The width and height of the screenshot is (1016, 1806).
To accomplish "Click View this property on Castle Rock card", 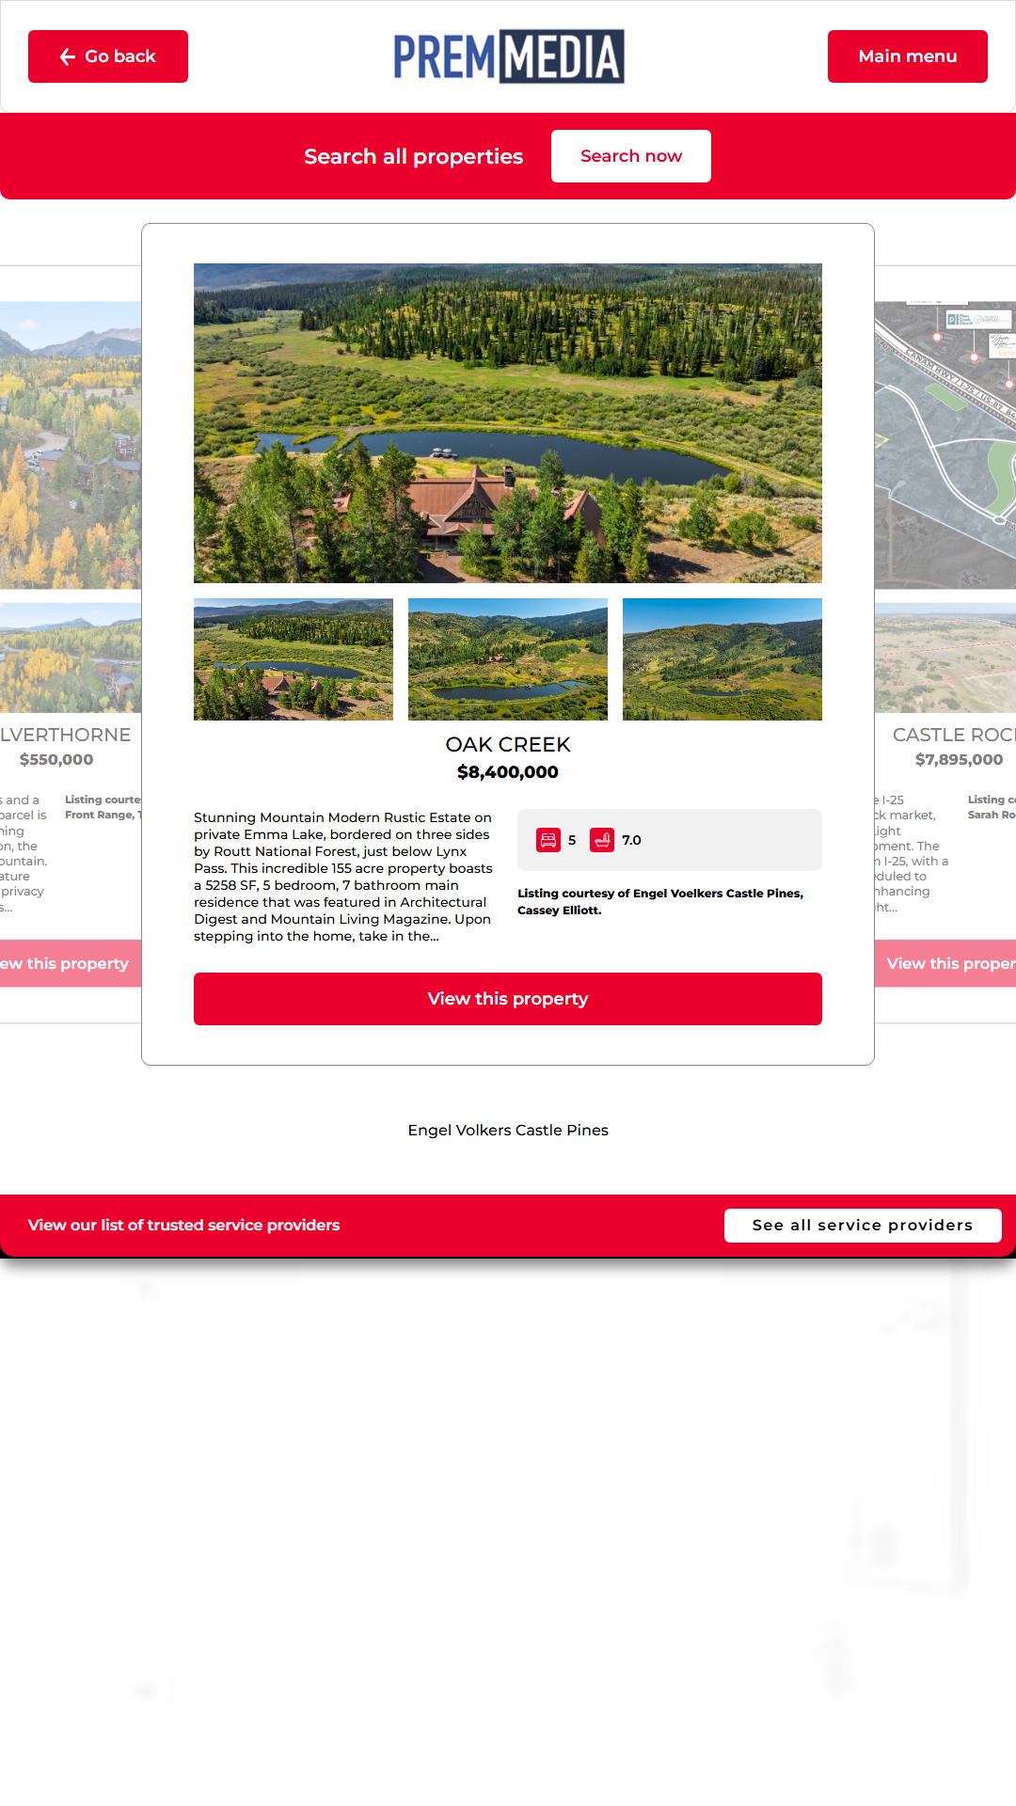I will point(945,963).
